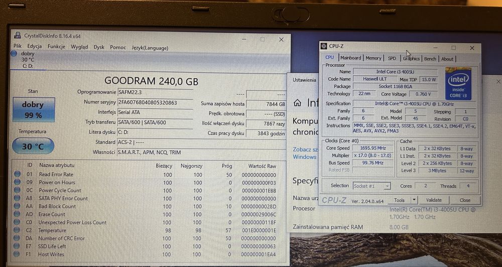Open the Zobacz szczegóły Windows link in Settings

tap(305, 153)
